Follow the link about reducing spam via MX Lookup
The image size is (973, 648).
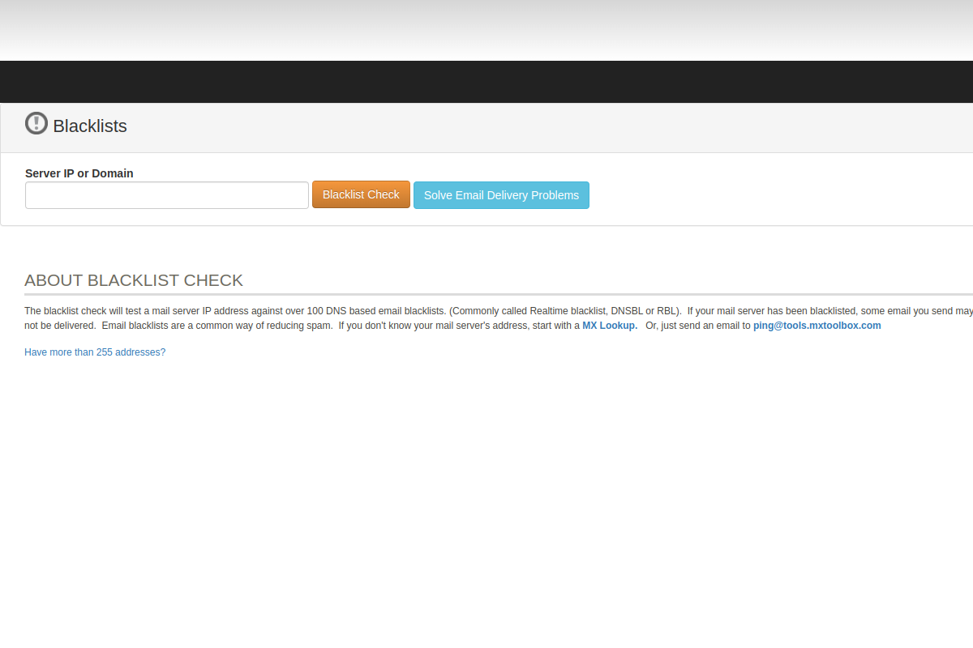(609, 325)
